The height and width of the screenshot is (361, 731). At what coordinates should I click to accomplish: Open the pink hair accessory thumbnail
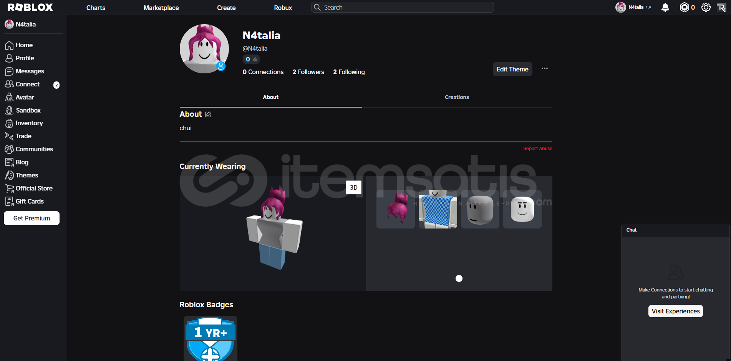(x=396, y=209)
